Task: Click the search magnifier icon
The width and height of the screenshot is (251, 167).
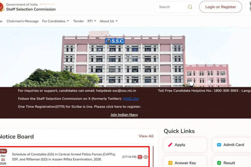Action: click(x=190, y=7)
